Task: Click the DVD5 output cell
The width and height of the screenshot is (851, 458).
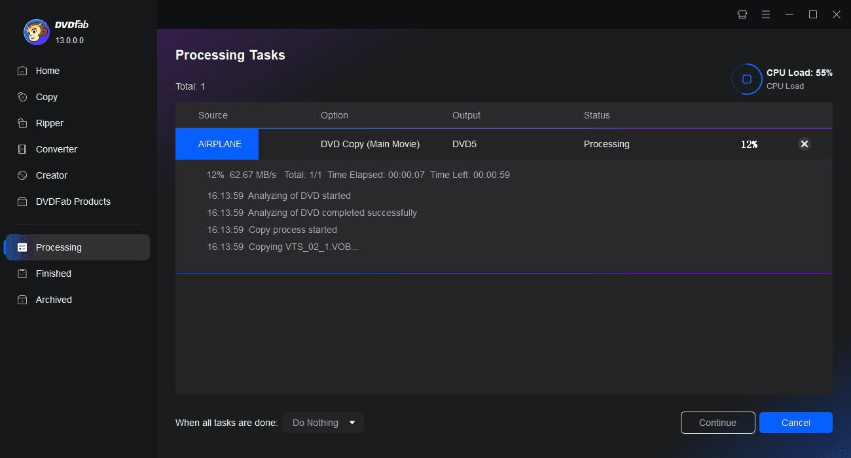Action: (x=465, y=144)
